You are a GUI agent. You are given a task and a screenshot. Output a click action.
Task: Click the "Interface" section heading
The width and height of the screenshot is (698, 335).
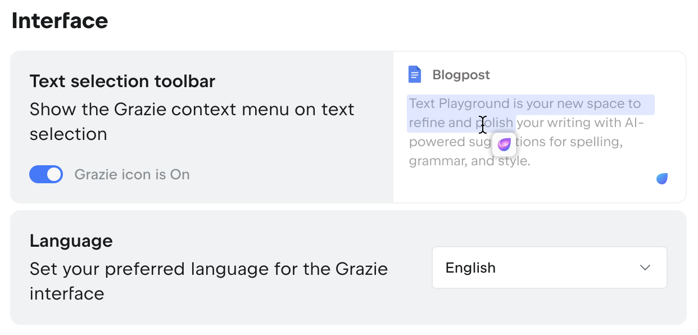(60, 21)
